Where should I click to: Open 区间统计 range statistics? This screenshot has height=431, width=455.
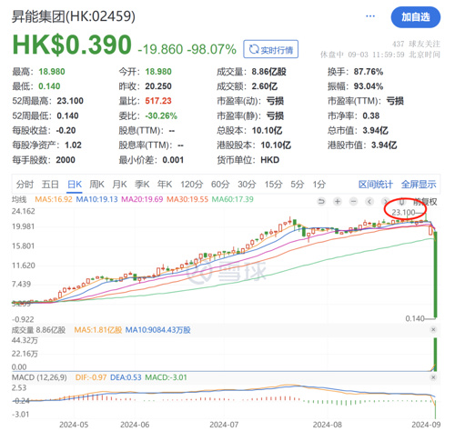pyautogui.click(x=376, y=184)
